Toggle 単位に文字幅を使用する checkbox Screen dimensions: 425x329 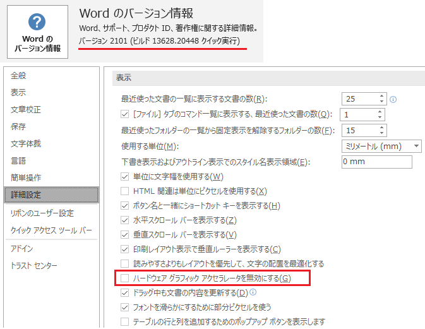tap(124, 177)
